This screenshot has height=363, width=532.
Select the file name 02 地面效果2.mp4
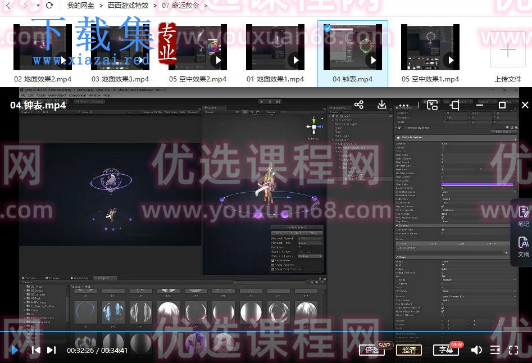pyautogui.click(x=43, y=79)
